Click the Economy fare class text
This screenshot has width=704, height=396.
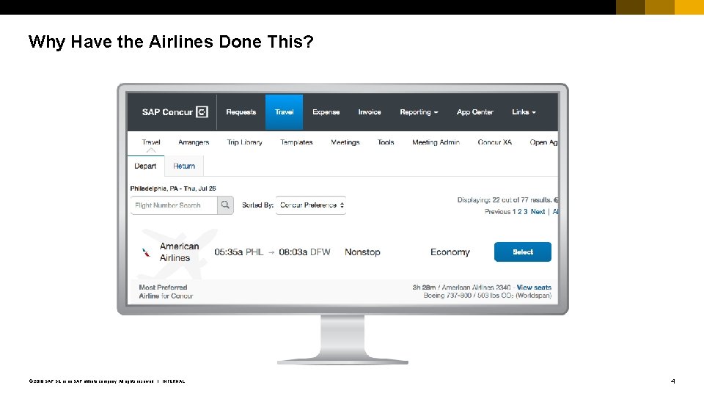450,252
